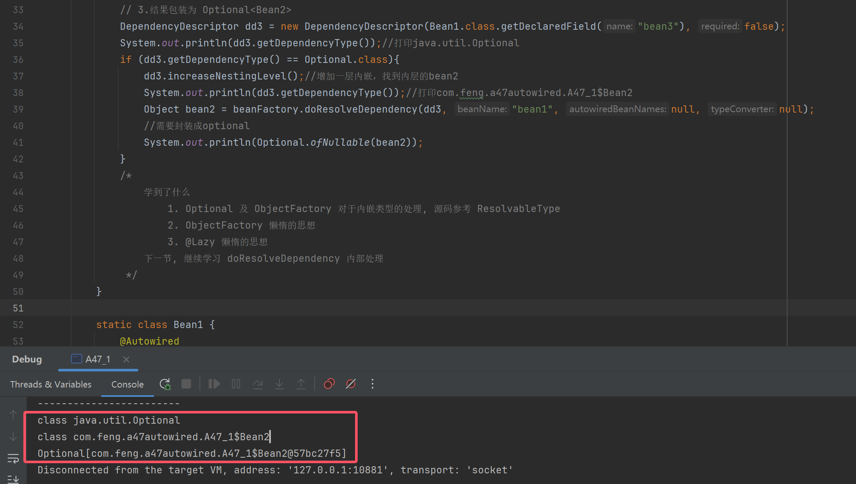This screenshot has height=484, width=856.
Task: Switch to the Console tab
Action: (x=128, y=384)
